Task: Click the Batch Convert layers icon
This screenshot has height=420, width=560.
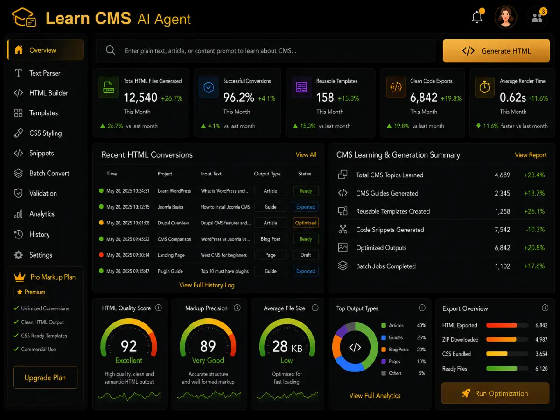Action: [x=19, y=173]
